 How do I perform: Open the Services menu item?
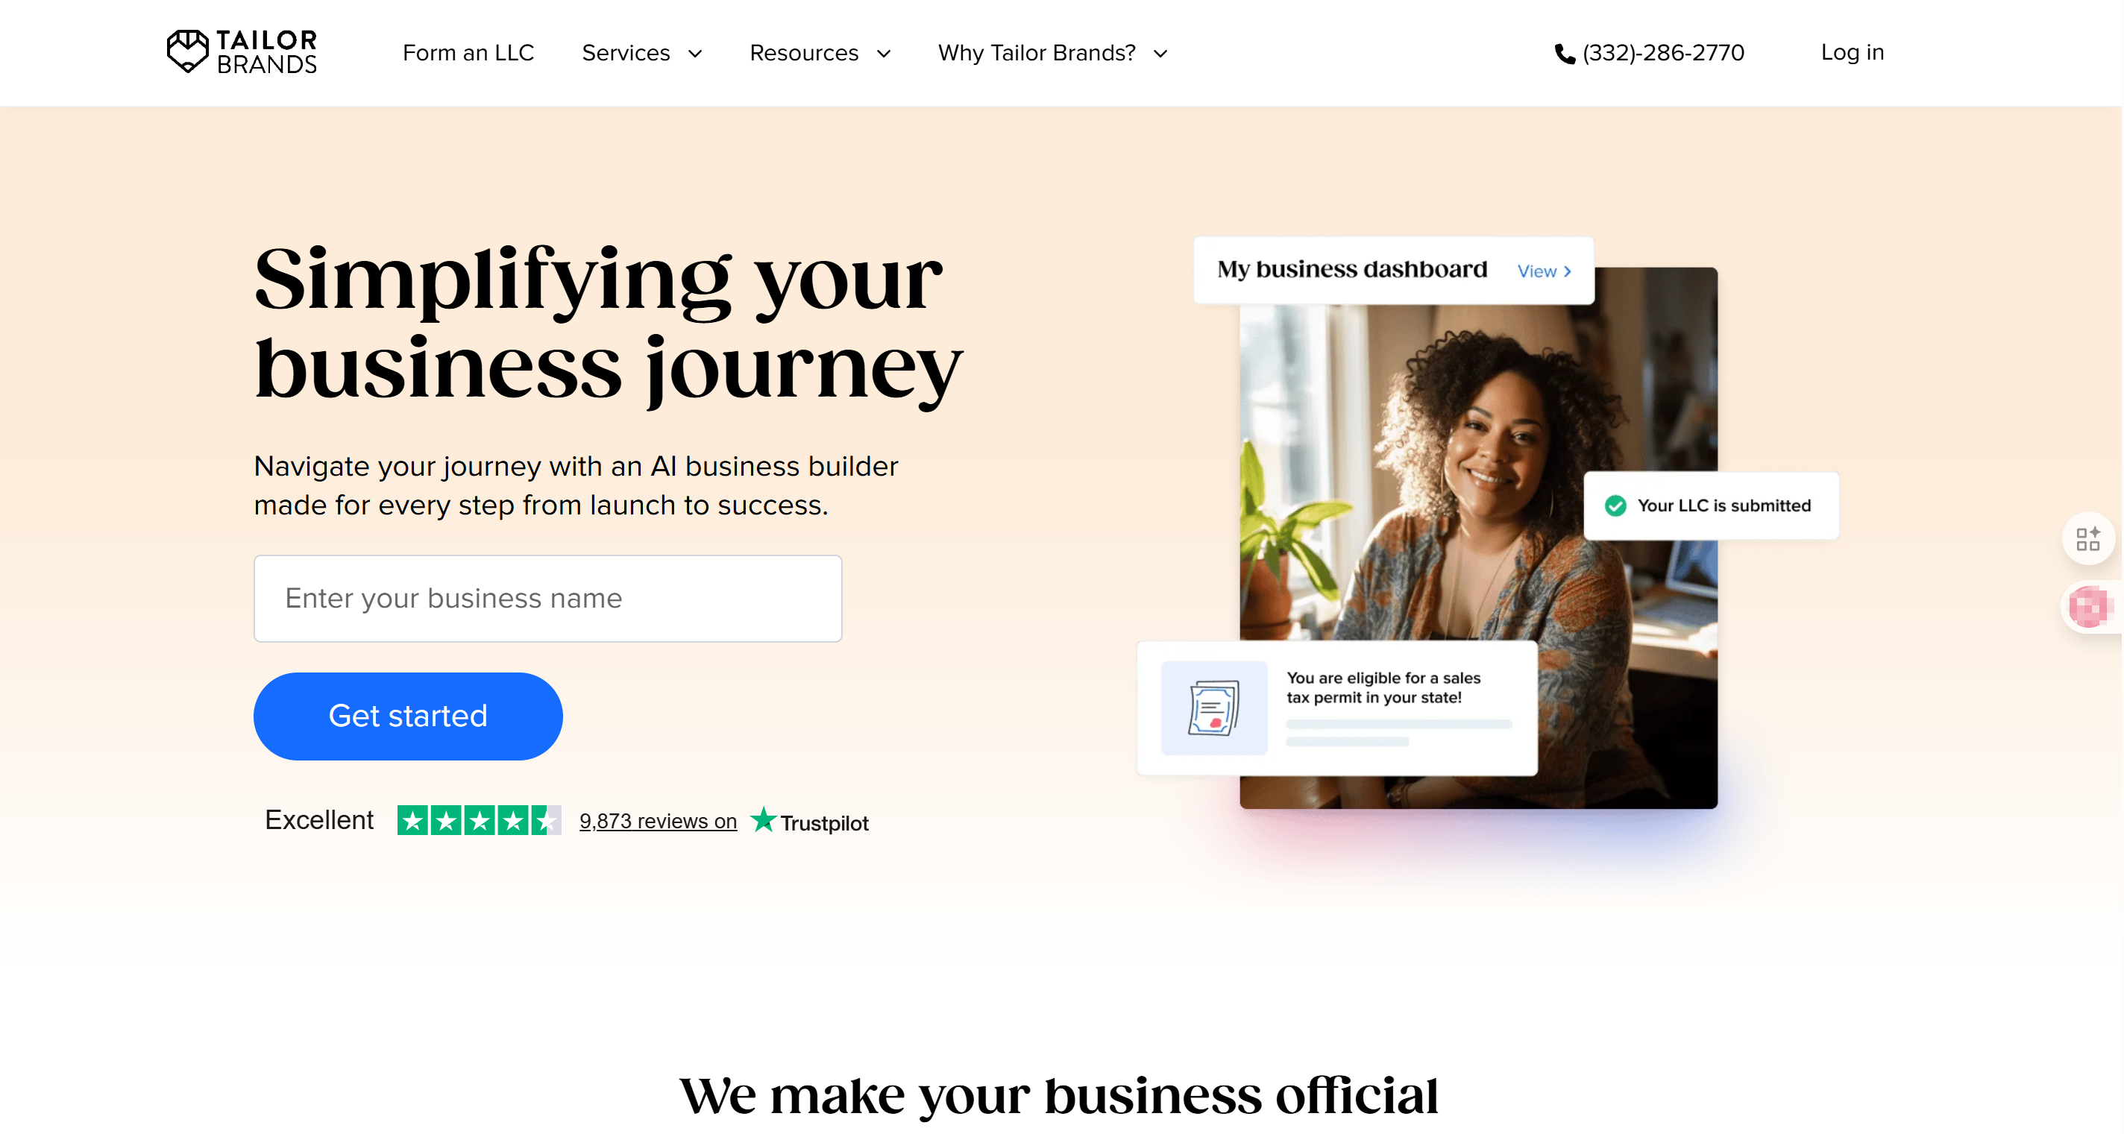click(x=626, y=53)
